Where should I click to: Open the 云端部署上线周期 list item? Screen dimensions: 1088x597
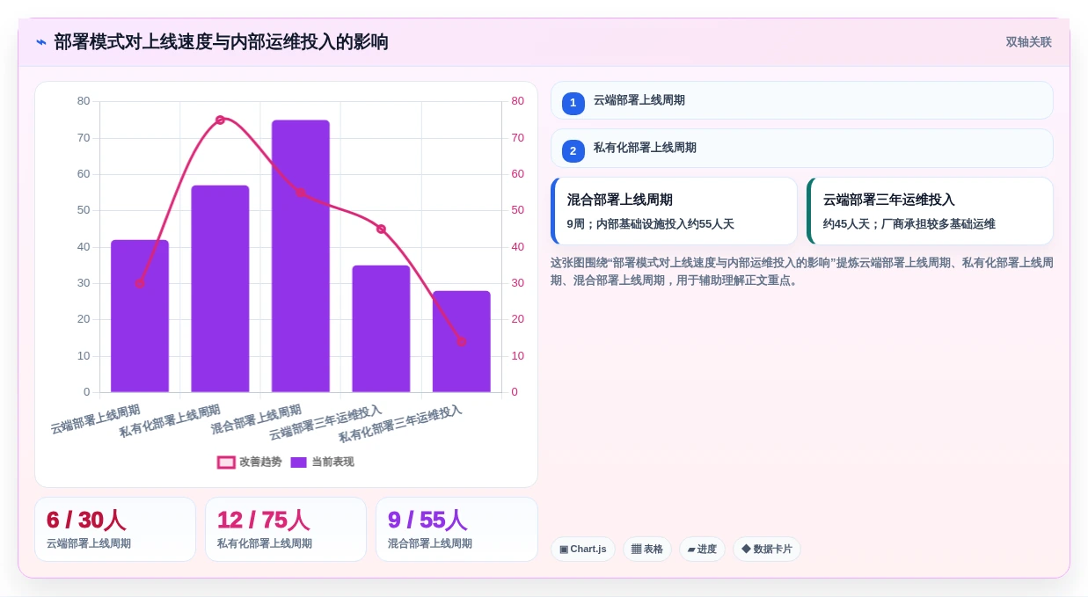tap(801, 100)
